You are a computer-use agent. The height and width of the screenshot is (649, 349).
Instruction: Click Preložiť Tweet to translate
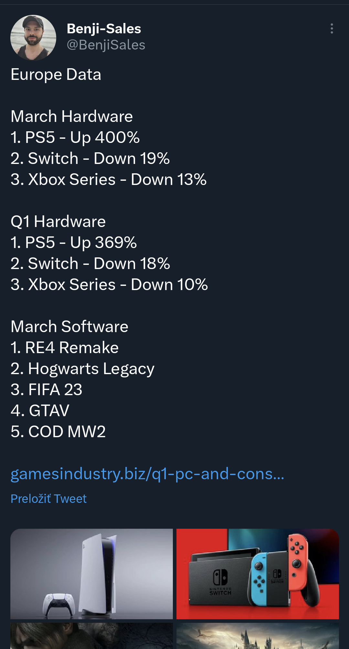click(48, 499)
